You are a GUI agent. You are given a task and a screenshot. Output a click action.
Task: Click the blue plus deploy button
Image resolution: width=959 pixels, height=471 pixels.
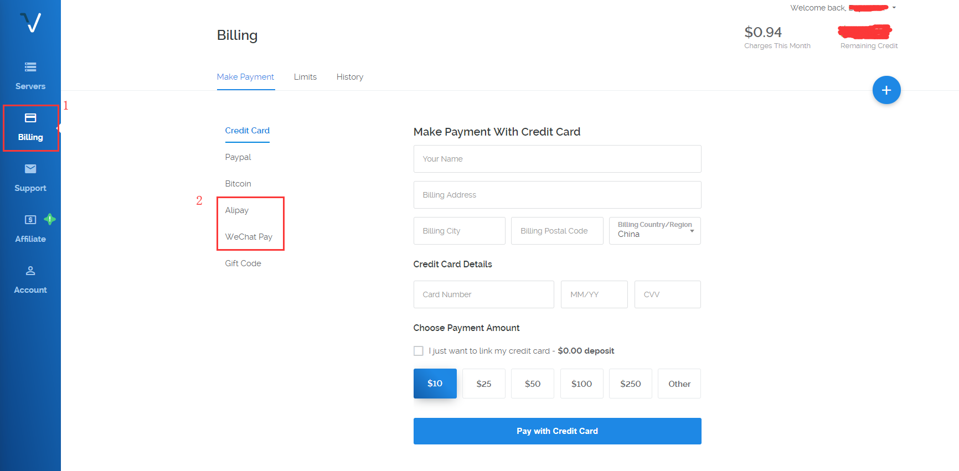tap(886, 90)
